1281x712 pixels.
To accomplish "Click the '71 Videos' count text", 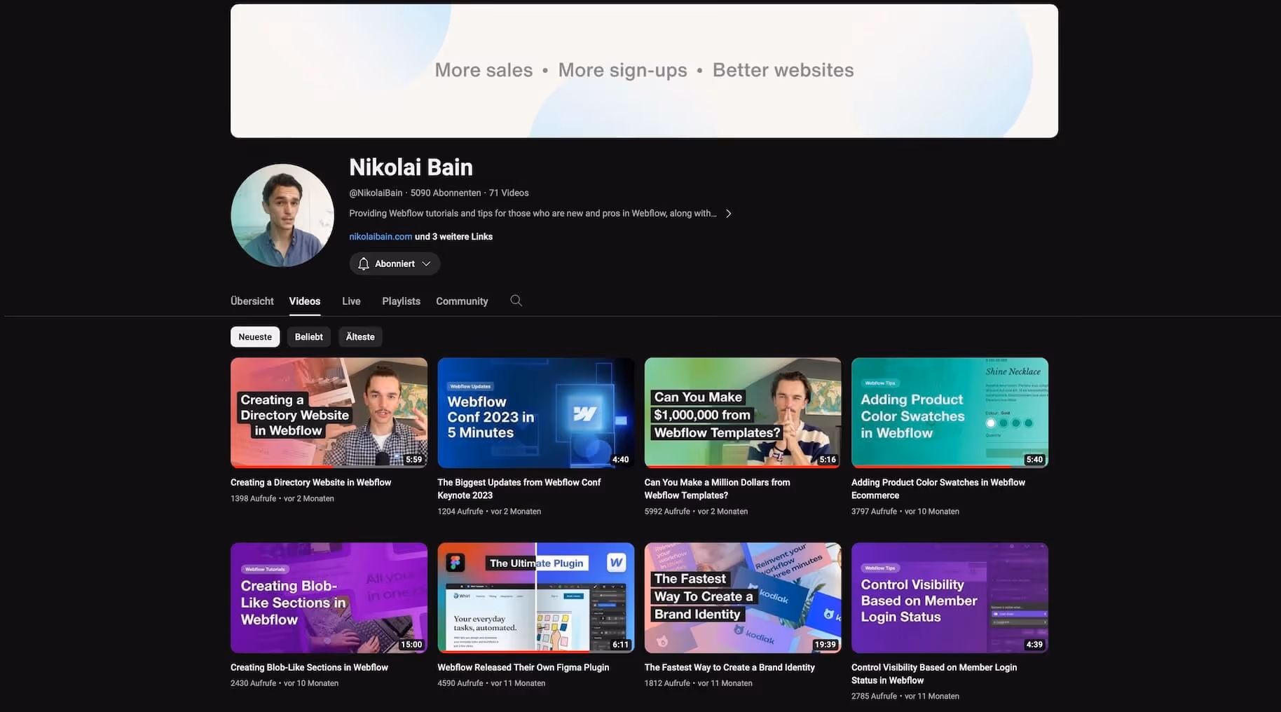I will point(509,193).
